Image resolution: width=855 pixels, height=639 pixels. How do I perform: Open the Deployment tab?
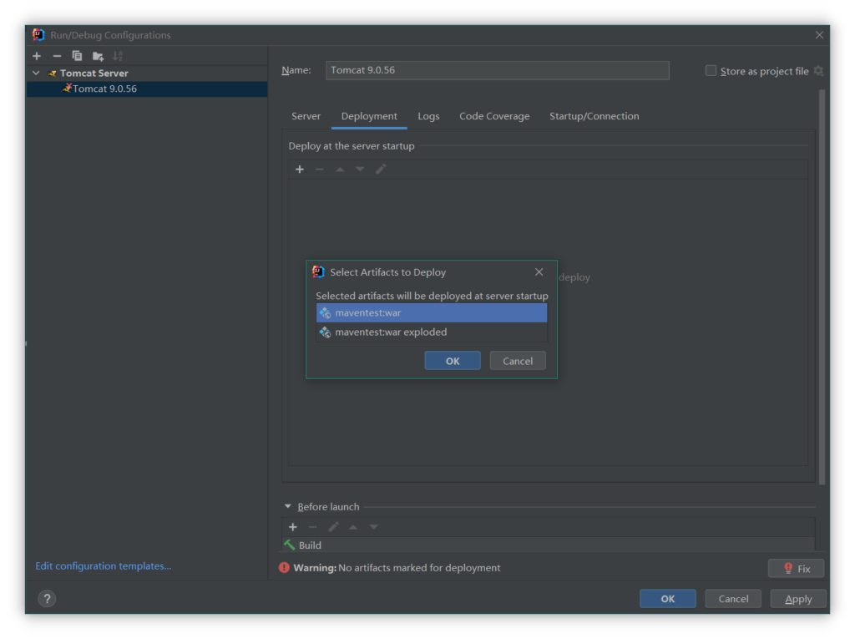click(369, 116)
